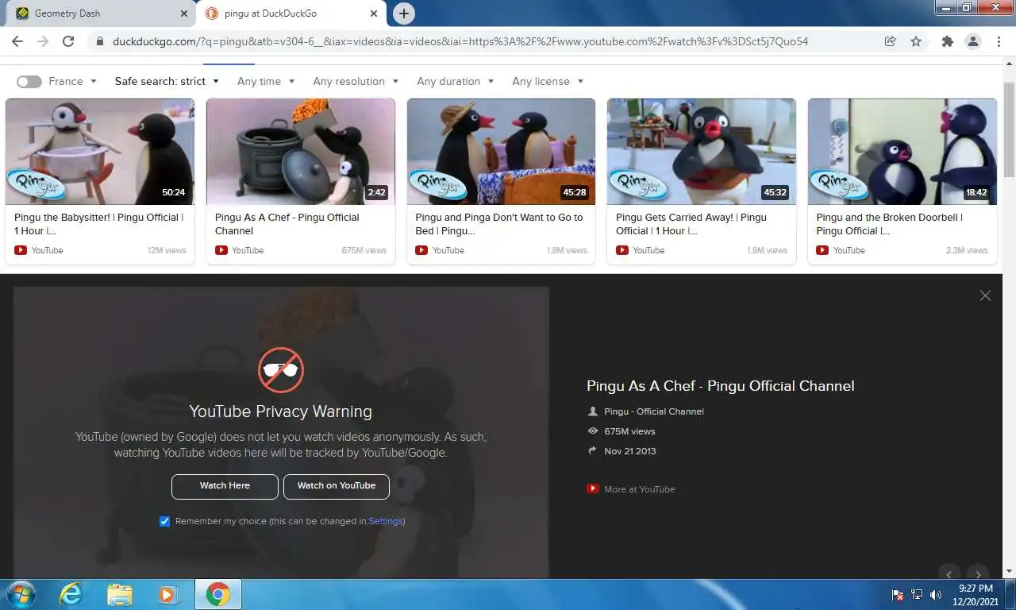View site information lock icon

[99, 41]
